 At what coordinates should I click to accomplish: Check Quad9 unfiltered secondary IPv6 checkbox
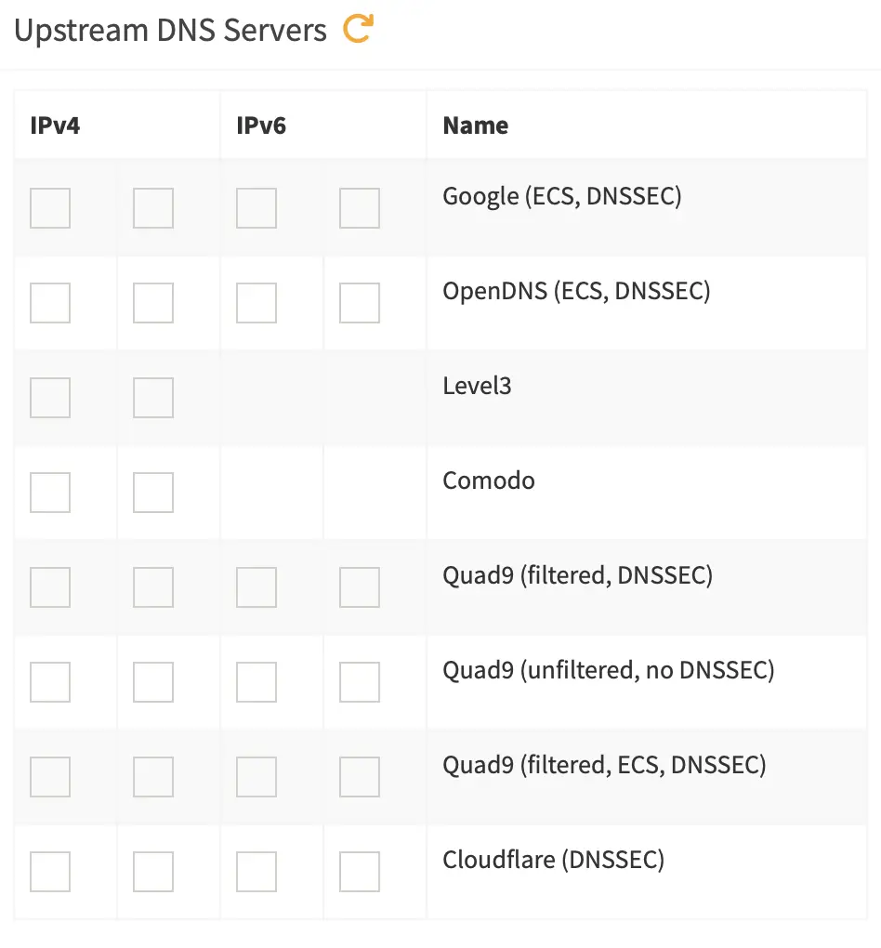coord(360,681)
